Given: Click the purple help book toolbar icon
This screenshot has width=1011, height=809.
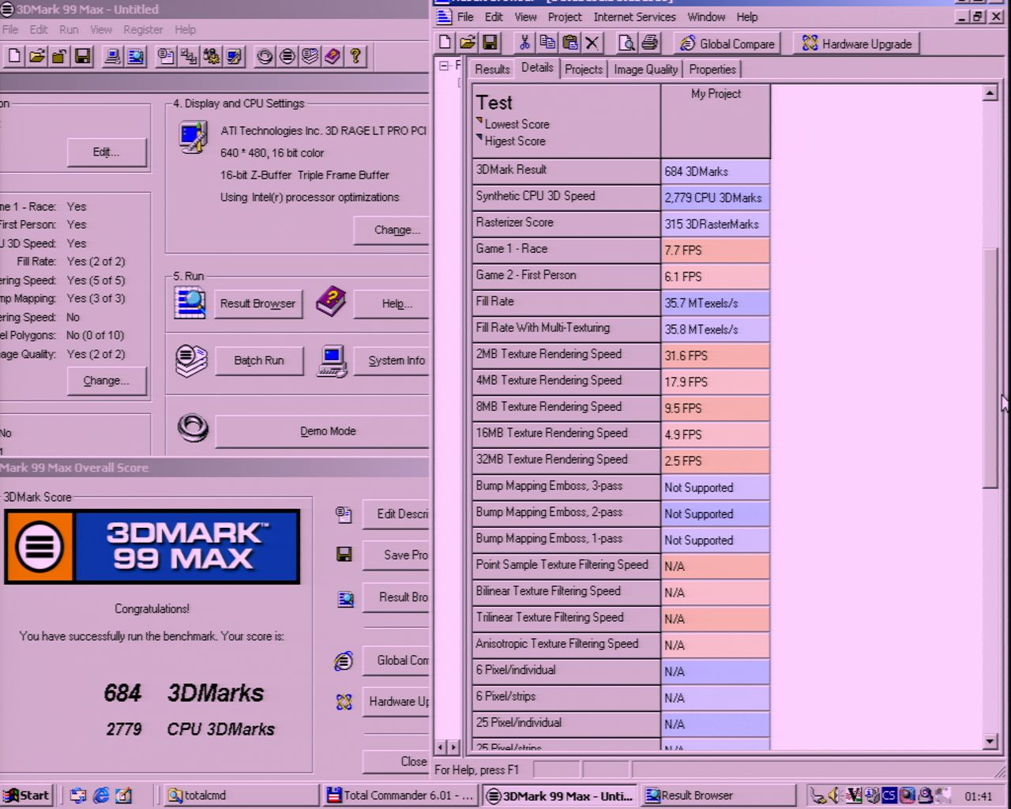Looking at the screenshot, I should click(333, 56).
